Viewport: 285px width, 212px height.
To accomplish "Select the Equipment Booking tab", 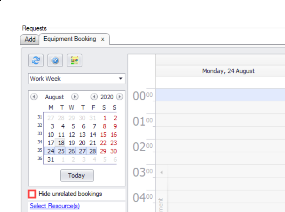I will [x=70, y=39].
